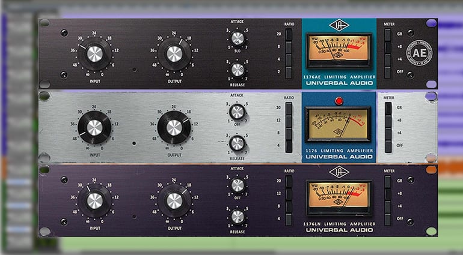Viewport: 463px width, 255px height.
Task: Click the silver 1176 VU meter display
Action: pos(338,124)
